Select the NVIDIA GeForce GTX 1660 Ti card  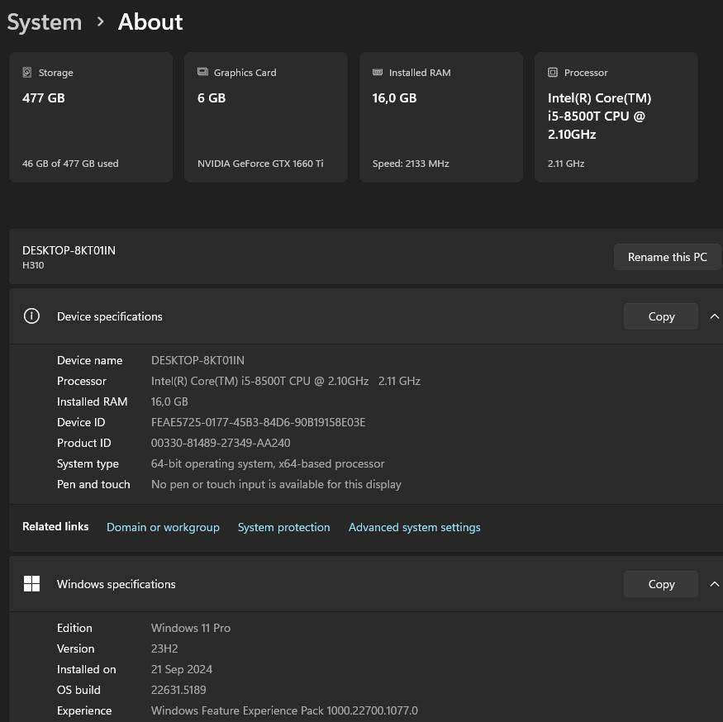tap(265, 116)
